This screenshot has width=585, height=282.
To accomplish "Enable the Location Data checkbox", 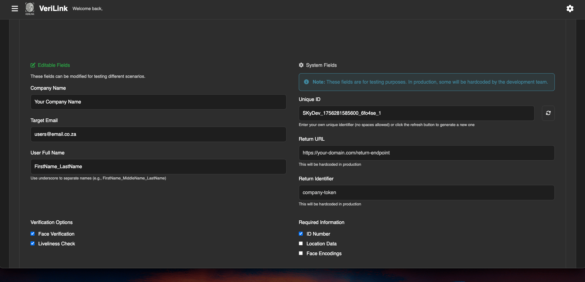I will (301, 244).
